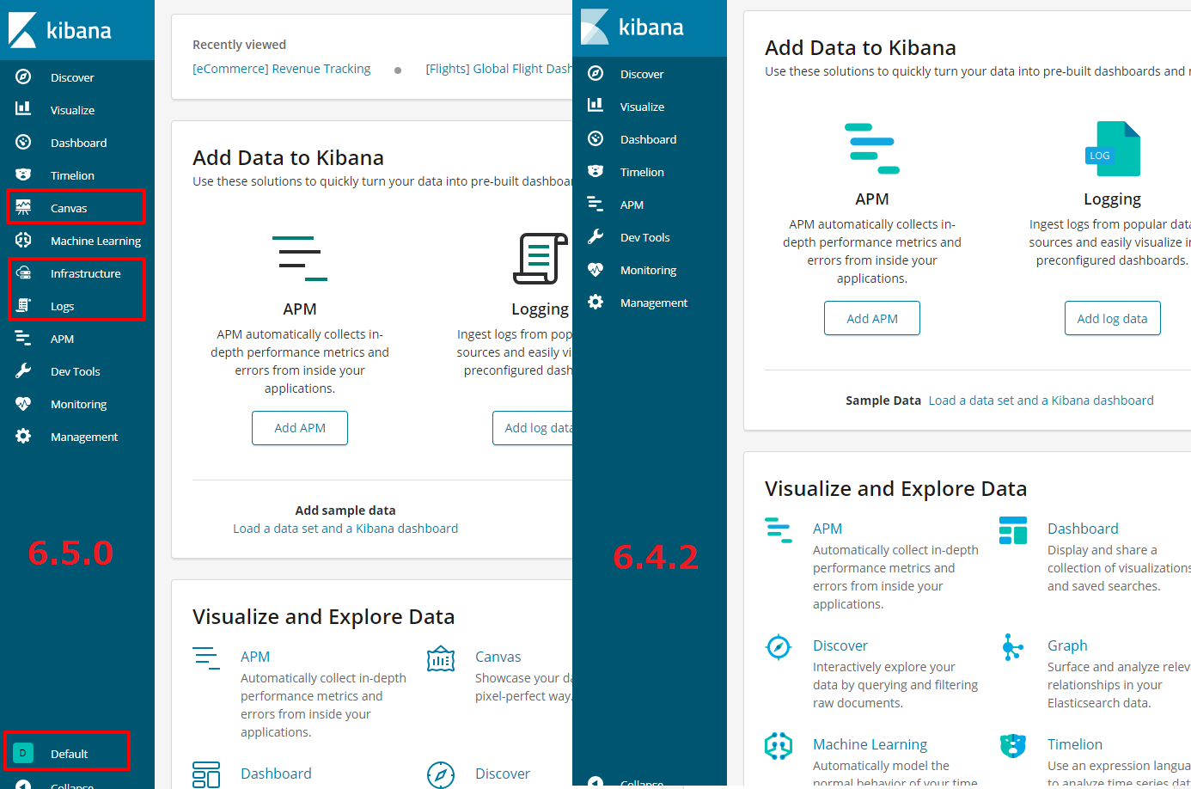Select the Timelion icon in 6.4.2 sidebar
This screenshot has height=789, width=1191.
(x=595, y=171)
